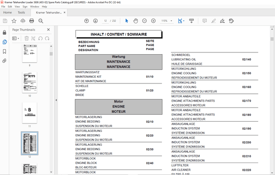Delete selected page trash icon

[x=27, y=38]
